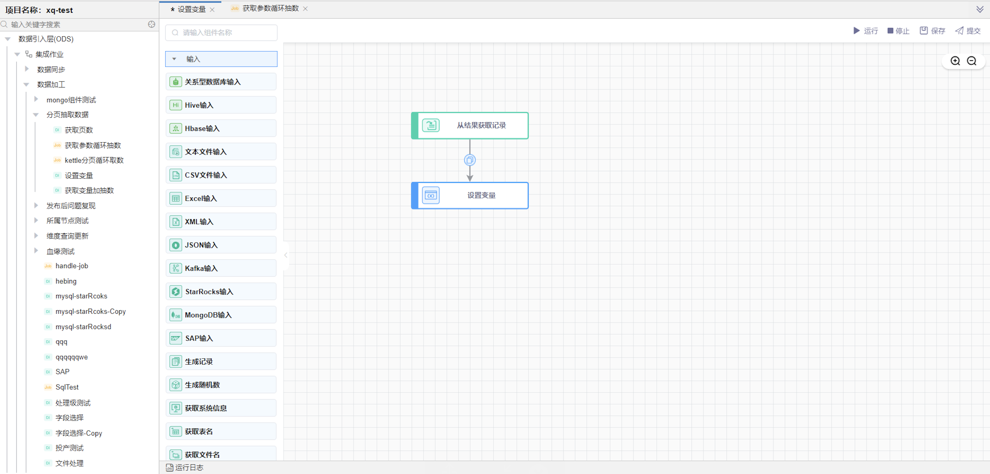
Task: Click the 提交 submit button
Action: pyautogui.click(x=968, y=31)
